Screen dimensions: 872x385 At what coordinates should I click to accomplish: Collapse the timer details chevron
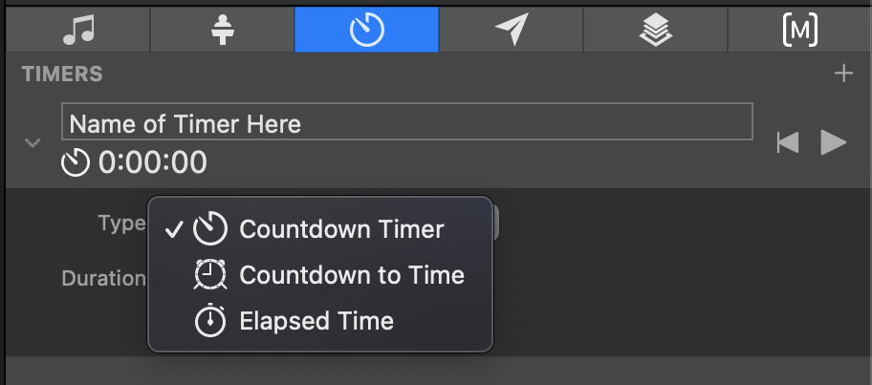(33, 143)
